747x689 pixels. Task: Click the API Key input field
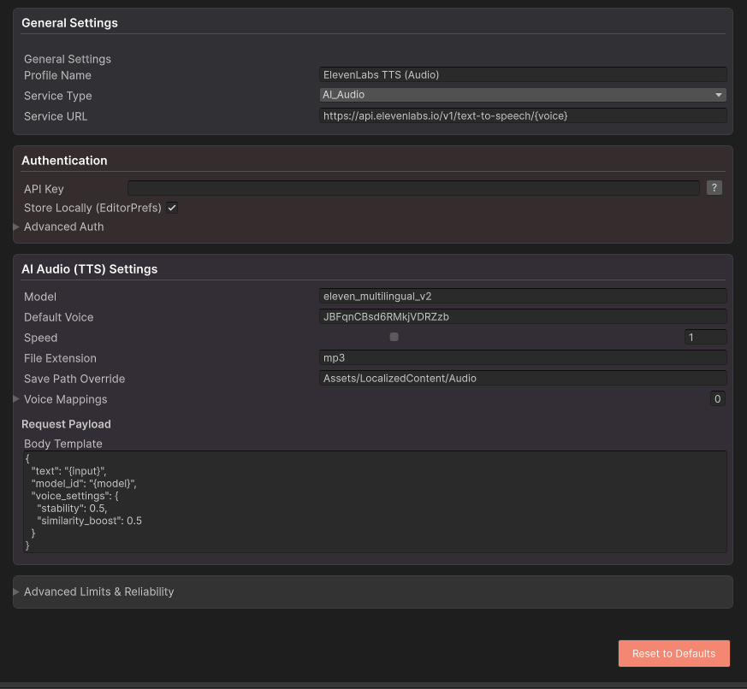(413, 188)
